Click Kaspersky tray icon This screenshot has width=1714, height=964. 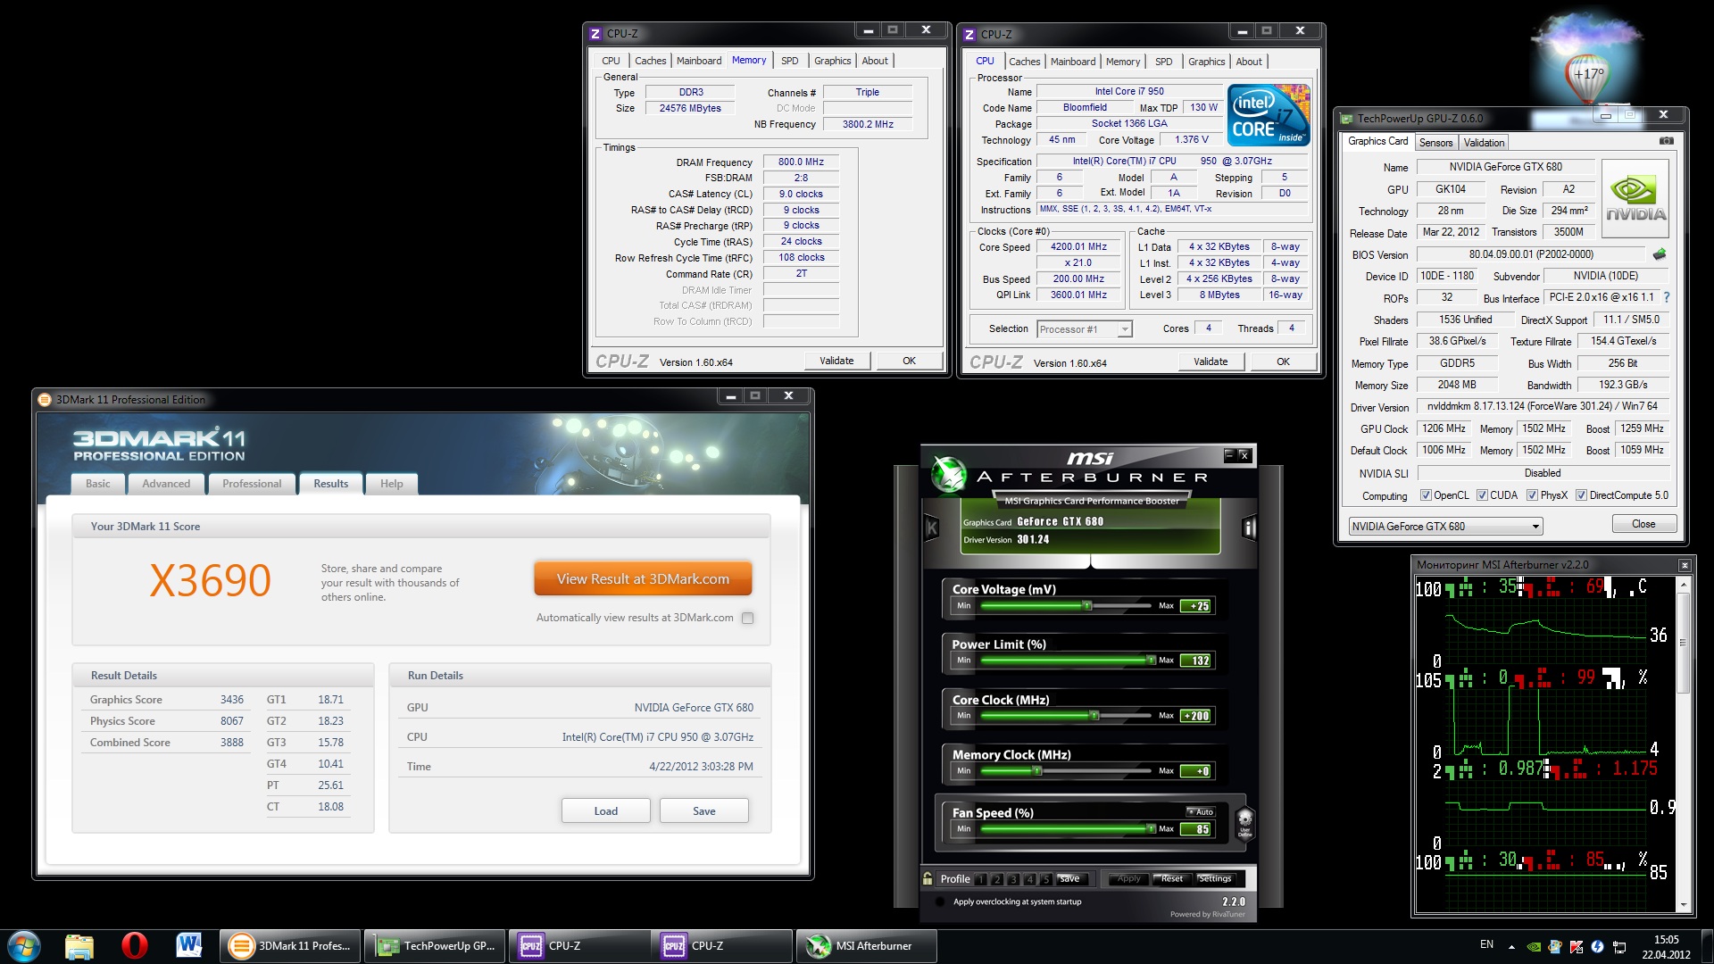(x=1577, y=946)
